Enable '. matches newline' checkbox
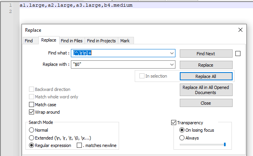 pyautogui.click(x=79, y=145)
